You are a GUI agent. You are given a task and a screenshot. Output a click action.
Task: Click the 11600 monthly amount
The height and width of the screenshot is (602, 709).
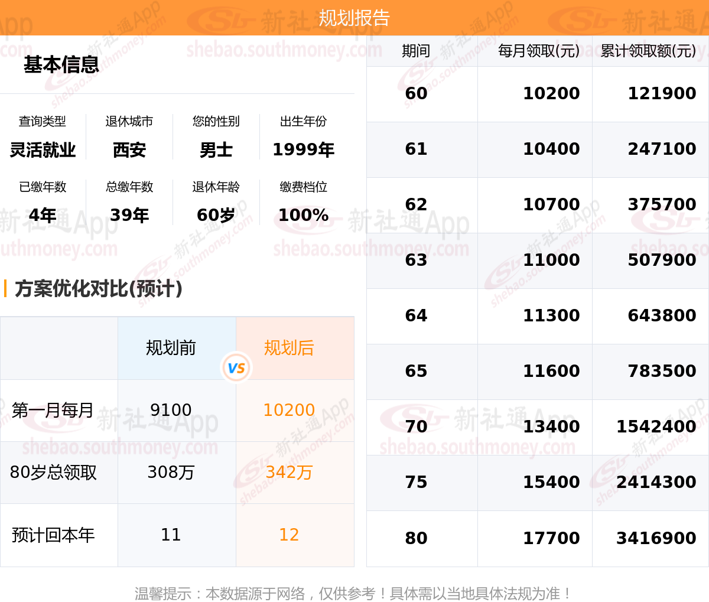pyautogui.click(x=551, y=371)
